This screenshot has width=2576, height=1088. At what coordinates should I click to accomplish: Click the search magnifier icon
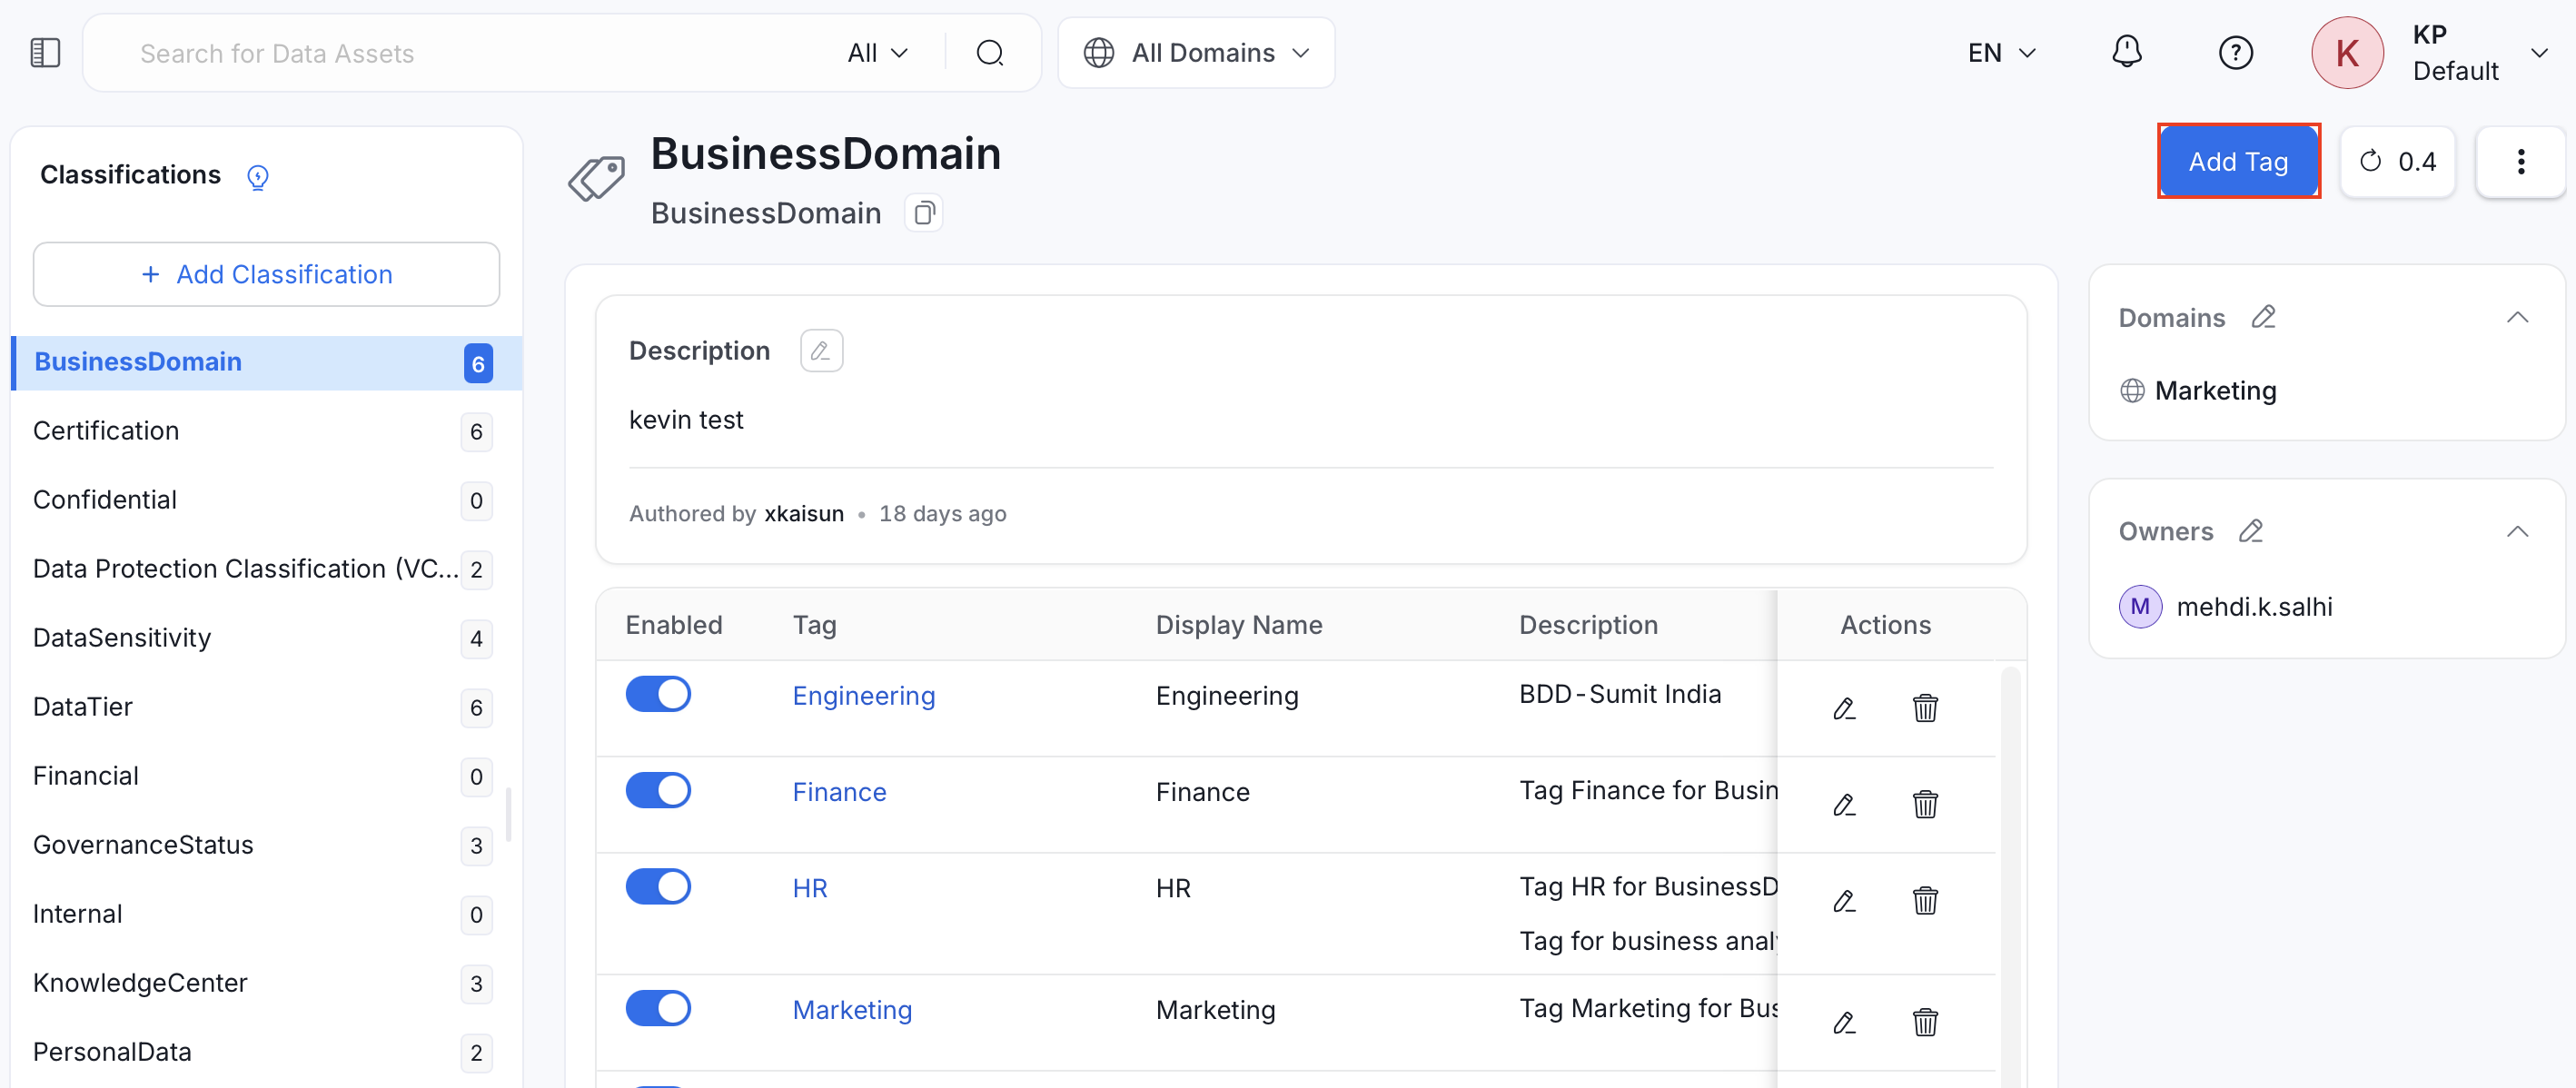coord(989,53)
